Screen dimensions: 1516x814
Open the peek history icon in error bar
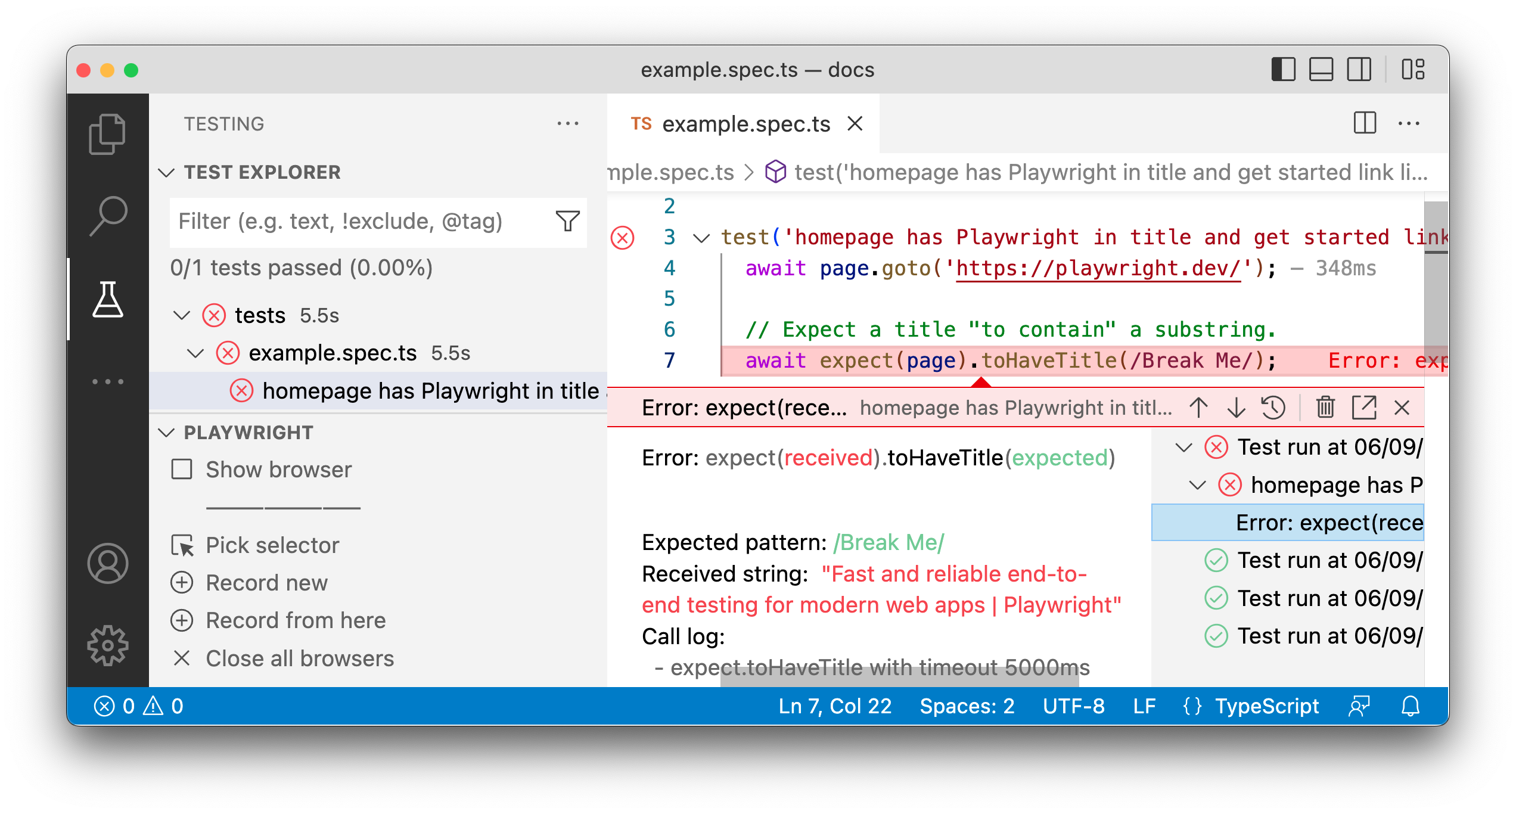1273,408
